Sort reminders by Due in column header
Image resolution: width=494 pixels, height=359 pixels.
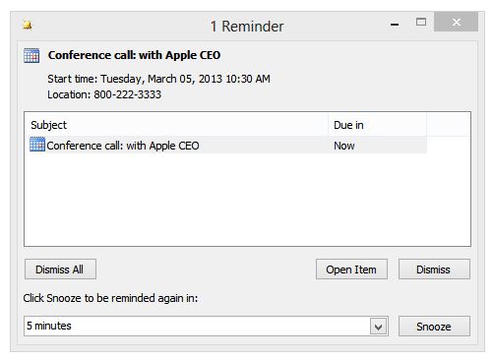pos(377,125)
